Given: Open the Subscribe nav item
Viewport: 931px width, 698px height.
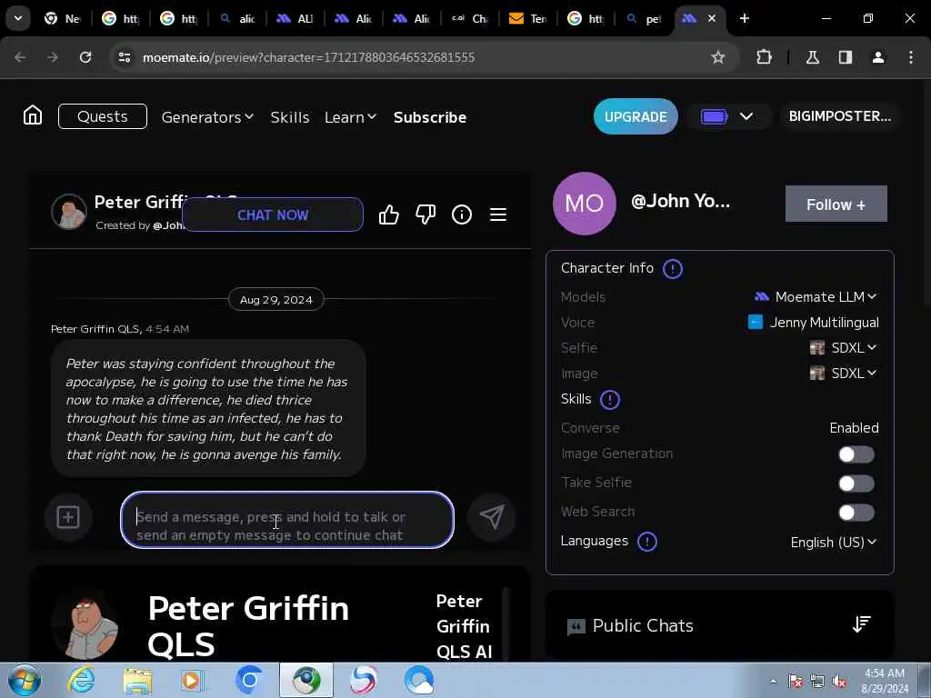Looking at the screenshot, I should (x=430, y=117).
